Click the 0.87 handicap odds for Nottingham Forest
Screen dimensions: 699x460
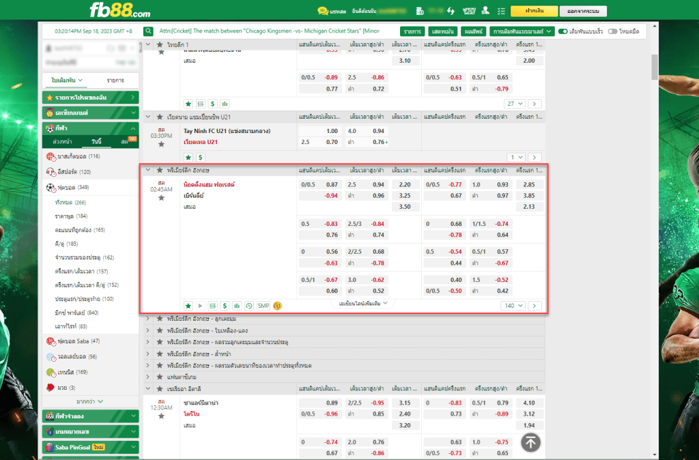pyautogui.click(x=332, y=185)
